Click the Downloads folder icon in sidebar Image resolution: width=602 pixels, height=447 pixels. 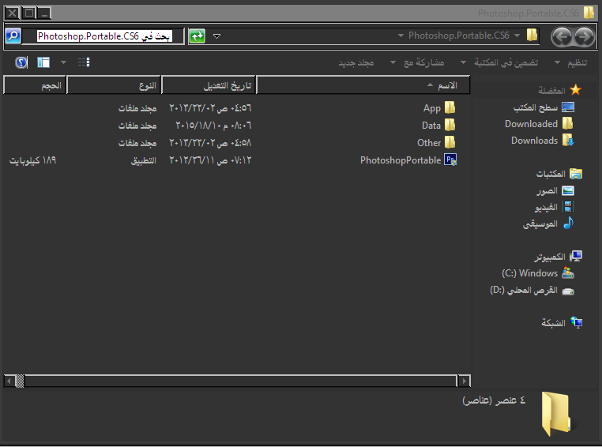pyautogui.click(x=568, y=140)
